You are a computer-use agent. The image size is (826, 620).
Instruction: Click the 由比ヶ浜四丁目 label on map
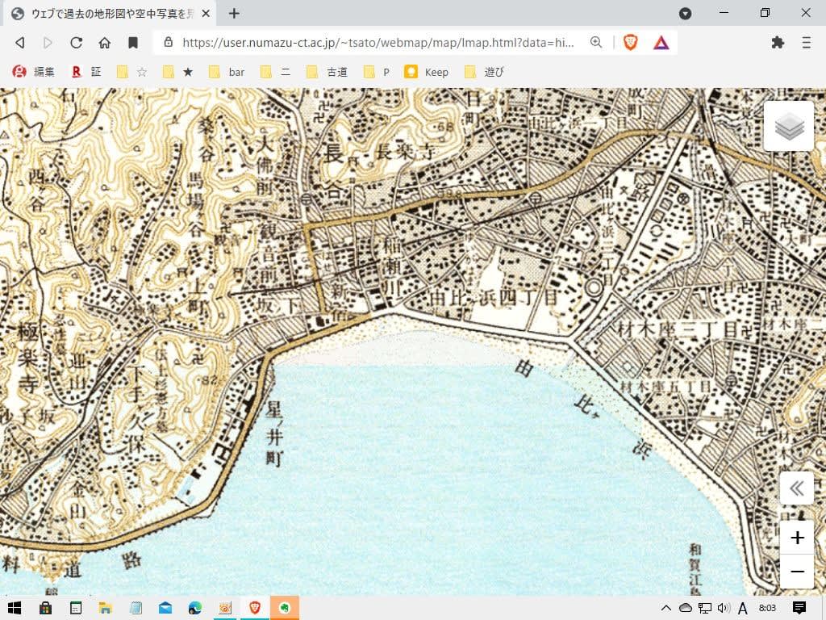494,297
